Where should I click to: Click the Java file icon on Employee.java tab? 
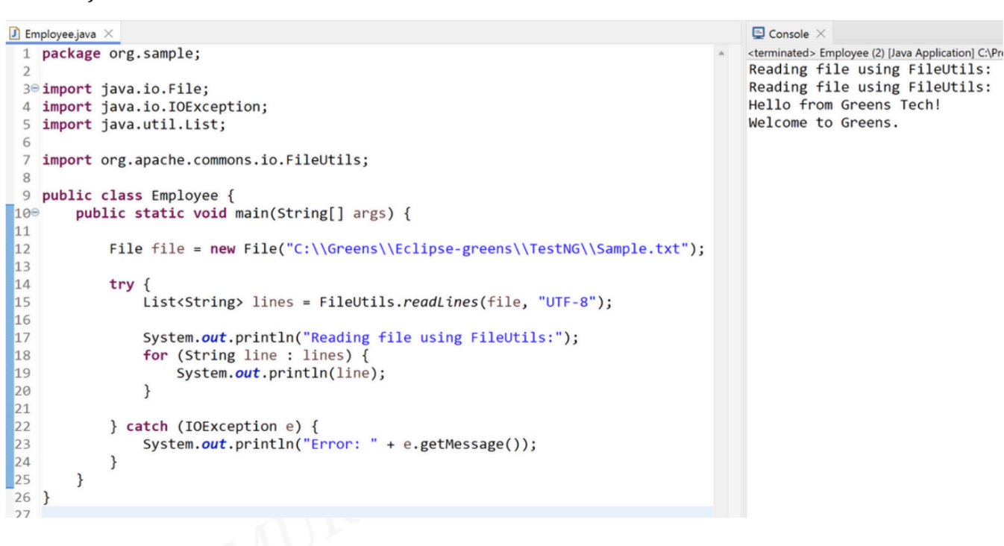click(14, 34)
